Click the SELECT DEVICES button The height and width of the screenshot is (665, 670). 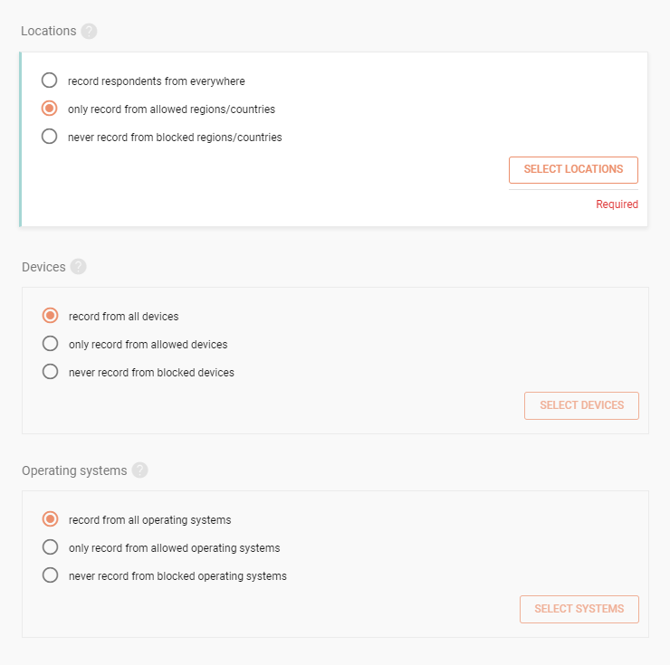(581, 405)
